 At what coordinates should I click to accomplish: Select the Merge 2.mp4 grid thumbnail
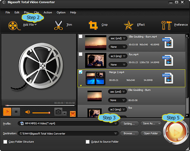click(95, 78)
